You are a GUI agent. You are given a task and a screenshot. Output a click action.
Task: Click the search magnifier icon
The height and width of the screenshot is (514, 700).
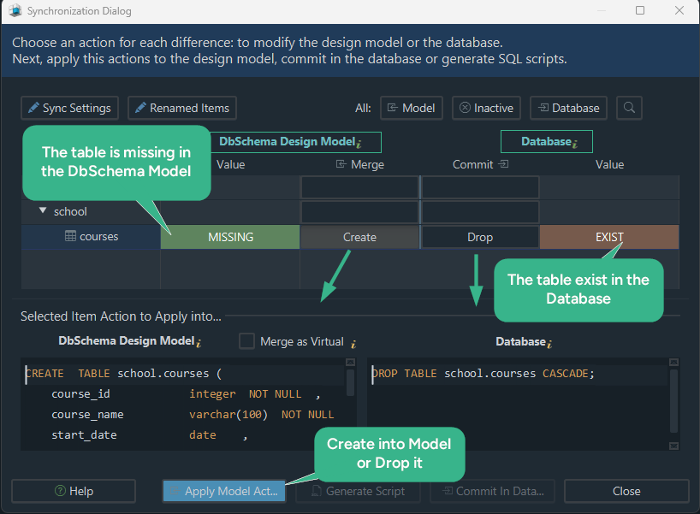click(x=629, y=108)
